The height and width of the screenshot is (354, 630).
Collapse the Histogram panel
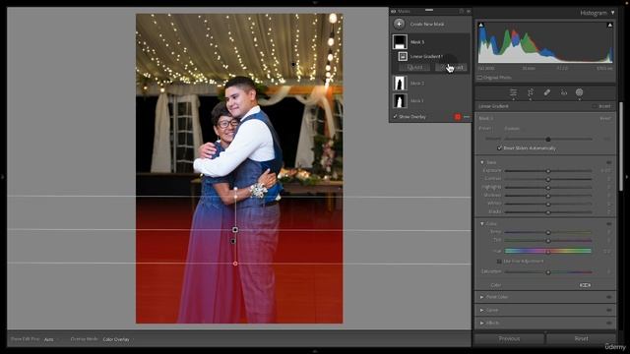tap(612, 13)
